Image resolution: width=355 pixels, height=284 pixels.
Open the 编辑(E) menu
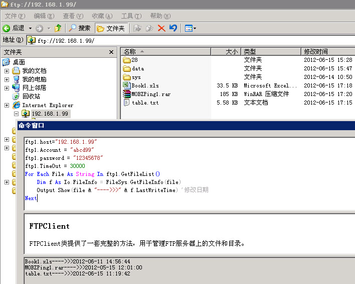point(44,16)
